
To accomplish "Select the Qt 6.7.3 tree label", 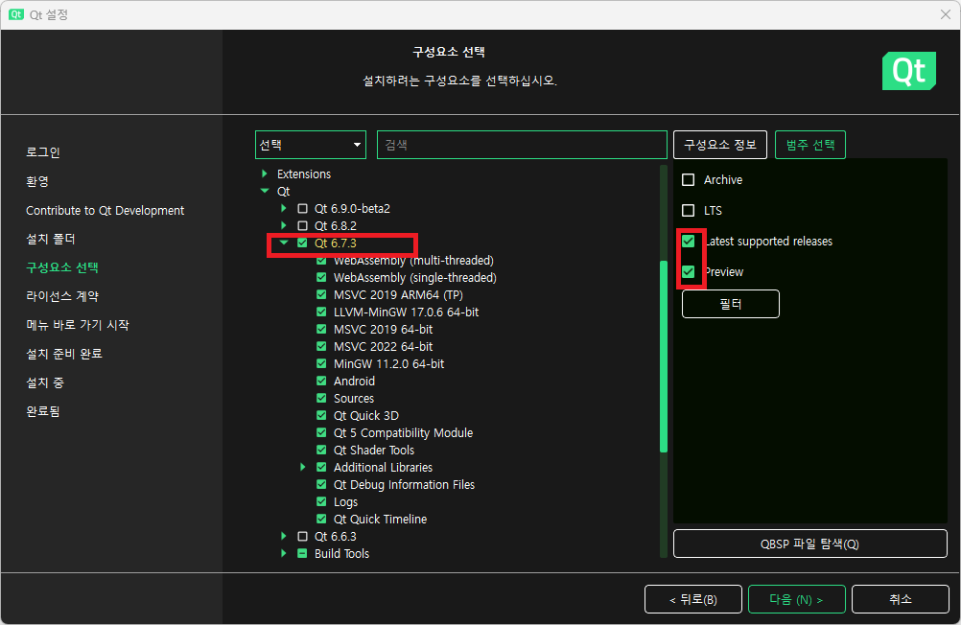I will click(336, 243).
